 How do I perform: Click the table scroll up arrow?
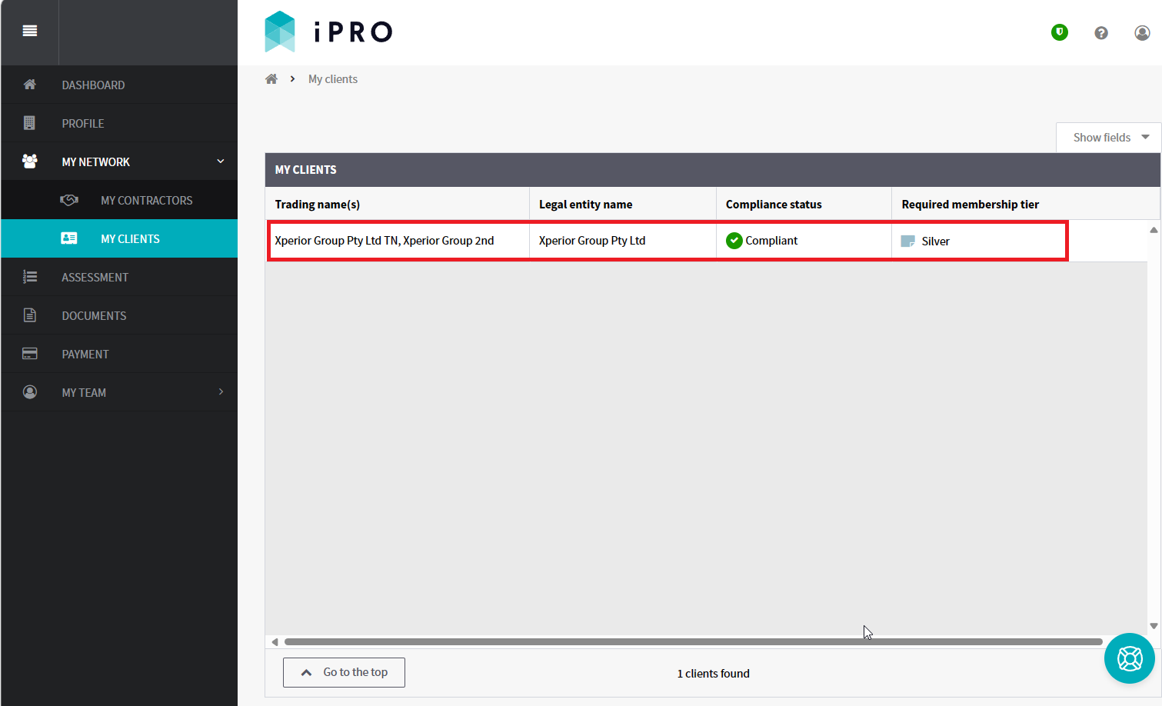click(x=1154, y=230)
